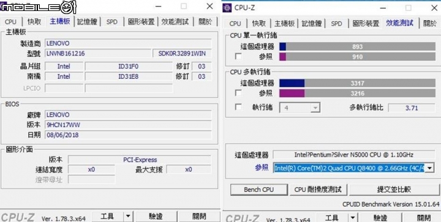This screenshot has height=222, width=441.
Task: Click single-thread 這個處理器 bar showing 893
Action: [x=357, y=46]
